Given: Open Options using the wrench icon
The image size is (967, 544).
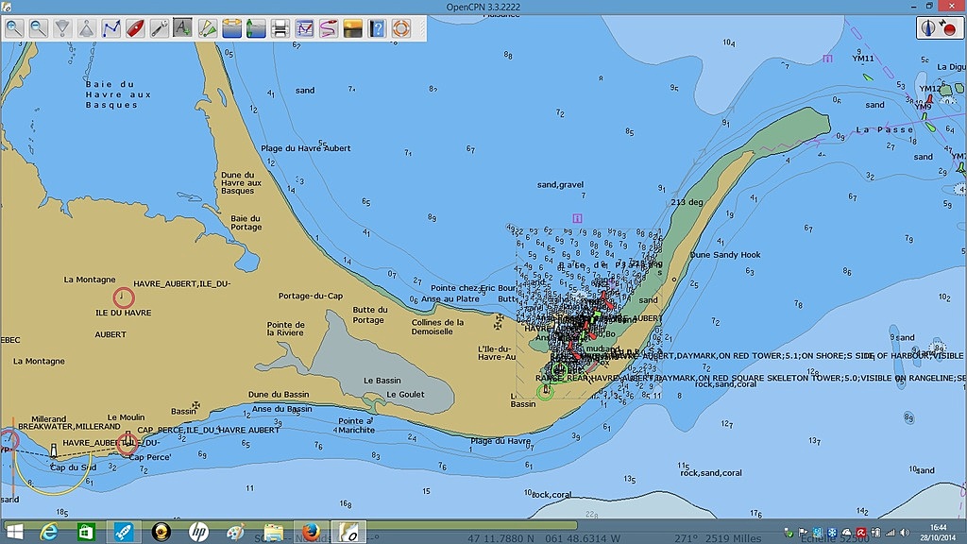Looking at the screenshot, I should pyautogui.click(x=159, y=28).
